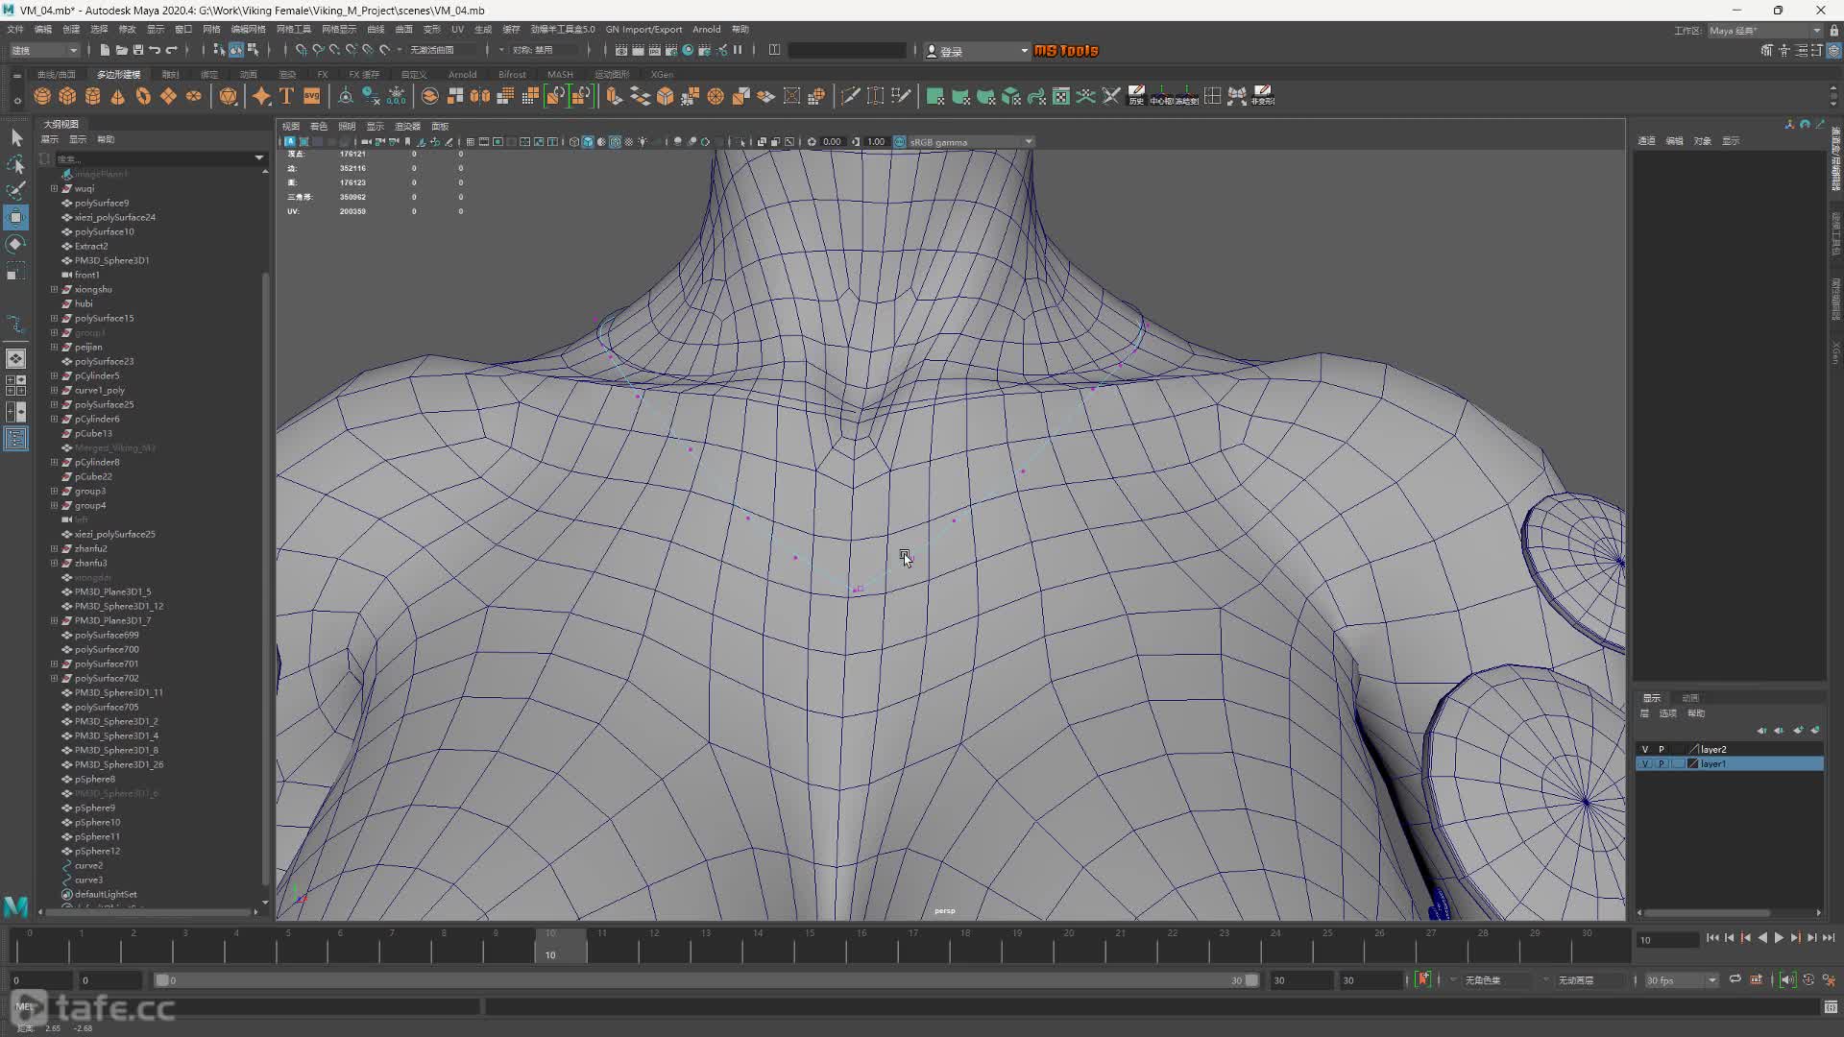Create a polygon disc from shelf
The height and width of the screenshot is (1037, 1844).
tap(193, 96)
